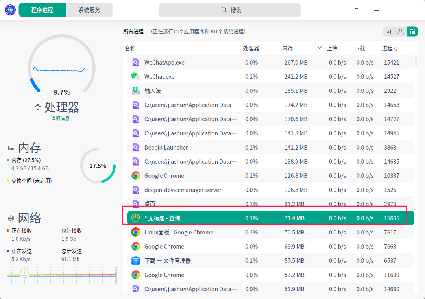
Task: Focus the 搜索 search field
Action: [229, 10]
